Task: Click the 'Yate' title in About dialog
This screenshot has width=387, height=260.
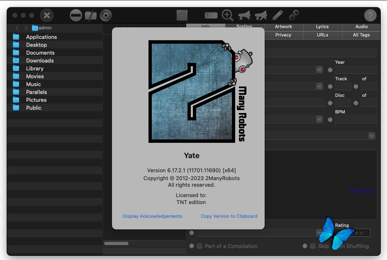Action: pyautogui.click(x=192, y=156)
